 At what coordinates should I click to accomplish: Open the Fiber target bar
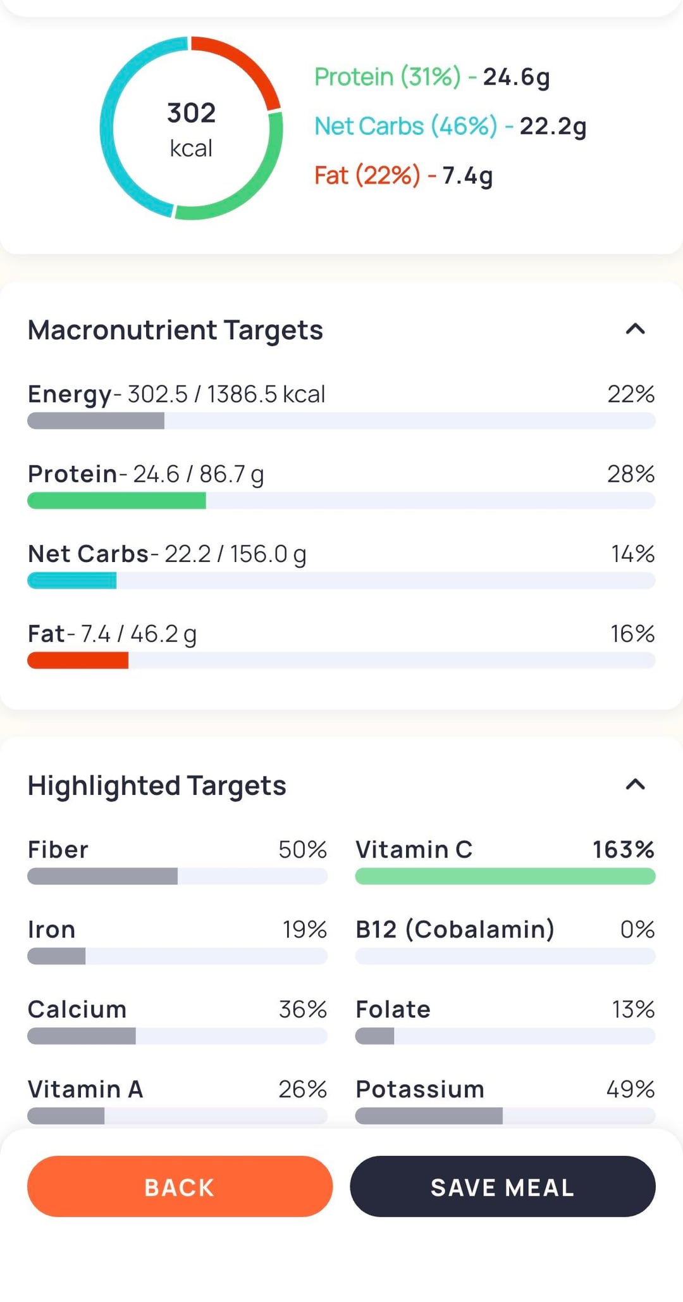tap(177, 876)
